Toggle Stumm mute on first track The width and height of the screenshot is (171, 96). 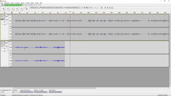point(2,19)
